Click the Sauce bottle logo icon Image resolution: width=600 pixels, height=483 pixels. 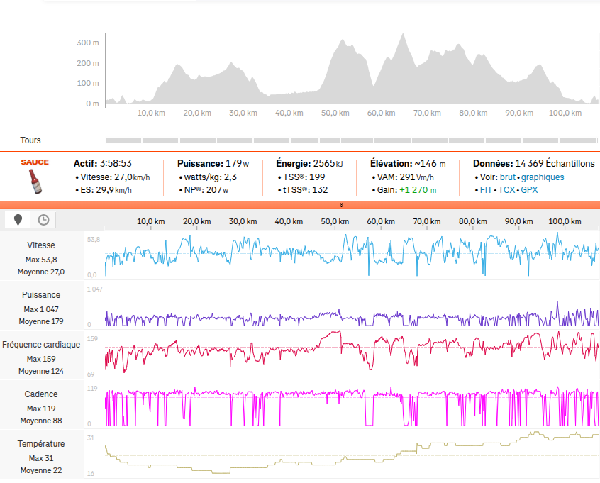35,177
